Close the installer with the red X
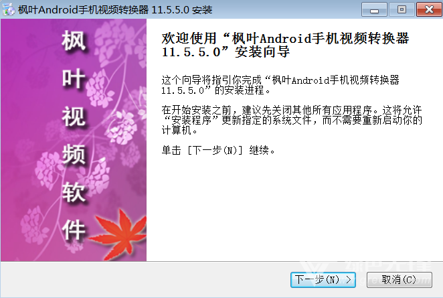Viewport: 443px width, 298px height. (x=429, y=9)
